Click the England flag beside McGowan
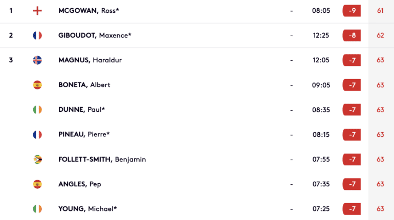 [x=37, y=11]
